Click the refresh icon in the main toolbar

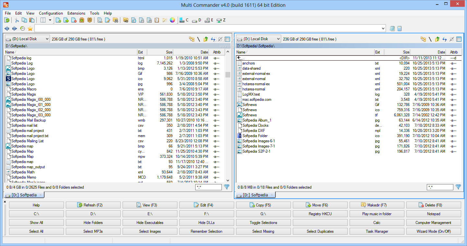pyautogui.click(x=7, y=20)
